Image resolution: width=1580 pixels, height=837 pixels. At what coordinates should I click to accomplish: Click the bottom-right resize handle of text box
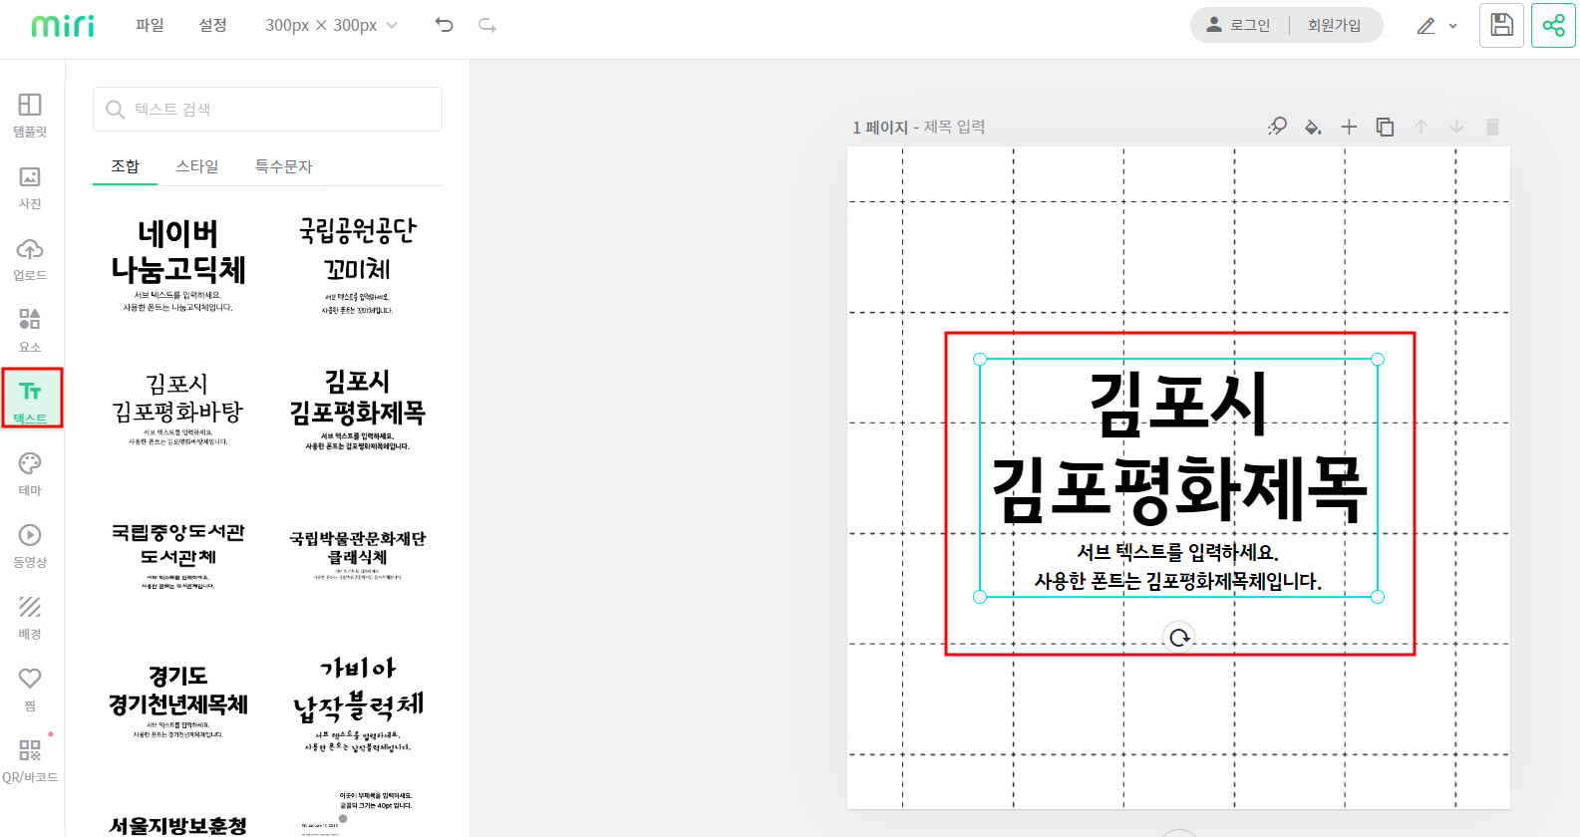(x=1378, y=597)
